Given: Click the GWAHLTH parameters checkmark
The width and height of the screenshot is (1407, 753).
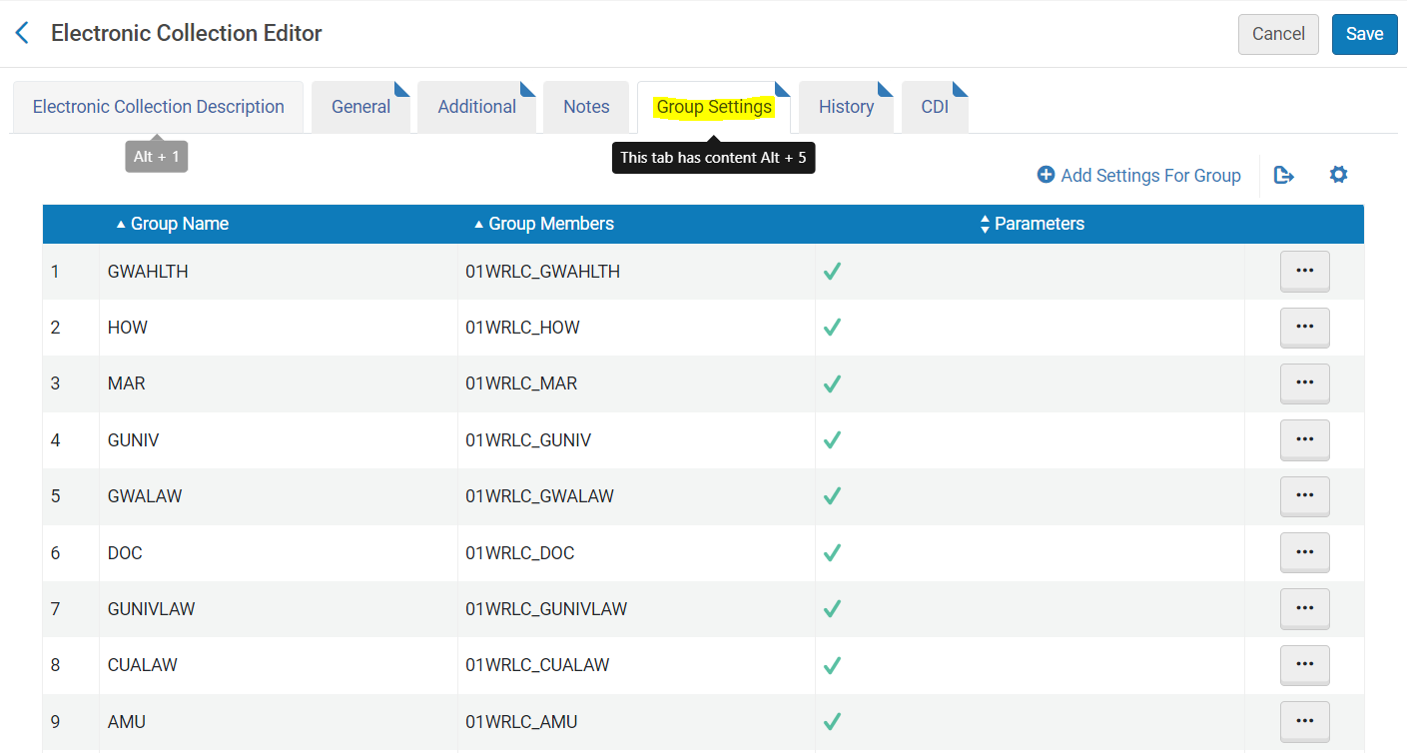Looking at the screenshot, I should (832, 272).
